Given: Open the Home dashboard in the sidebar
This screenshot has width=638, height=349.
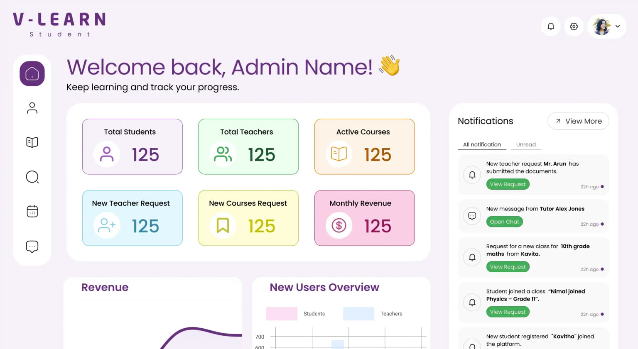Looking at the screenshot, I should (32, 74).
